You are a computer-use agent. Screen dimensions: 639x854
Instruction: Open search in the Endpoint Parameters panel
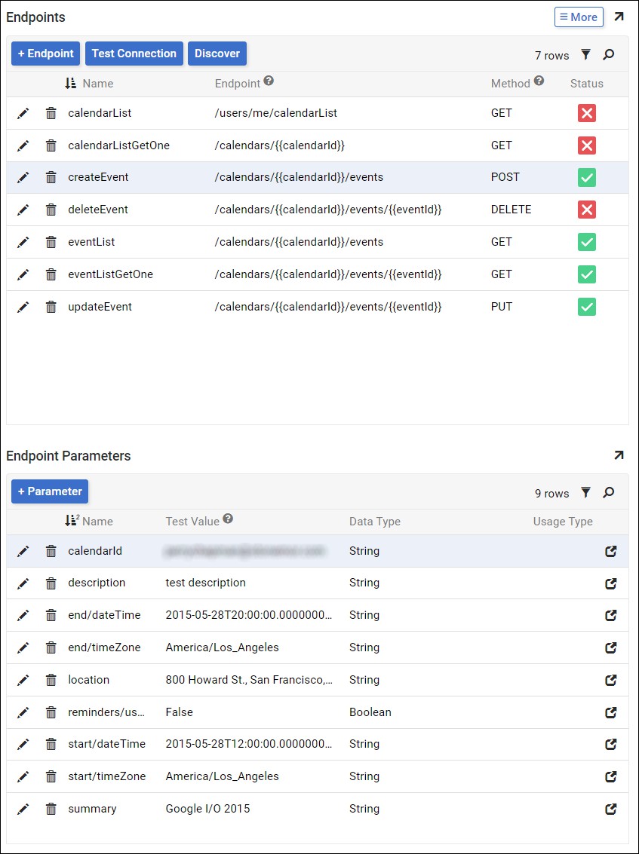[x=609, y=493]
